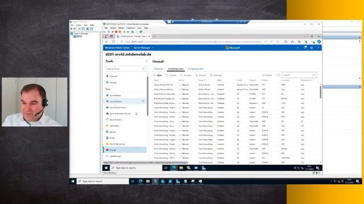The image size is (364, 204).
Task: Open the settings gear in Admin Center header
Action: [312, 48]
